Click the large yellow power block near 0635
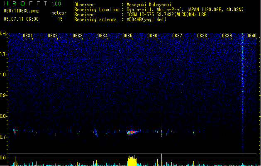The height and width of the screenshot is (166, 261). (x=132, y=161)
